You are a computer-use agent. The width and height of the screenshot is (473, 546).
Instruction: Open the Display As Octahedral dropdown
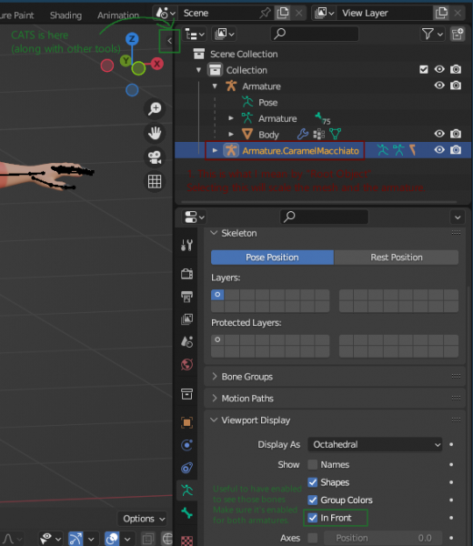[x=375, y=444]
